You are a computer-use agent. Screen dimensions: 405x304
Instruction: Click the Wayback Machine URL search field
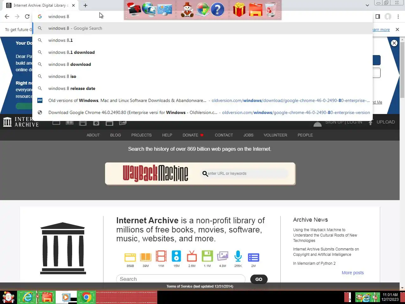pos(245,174)
